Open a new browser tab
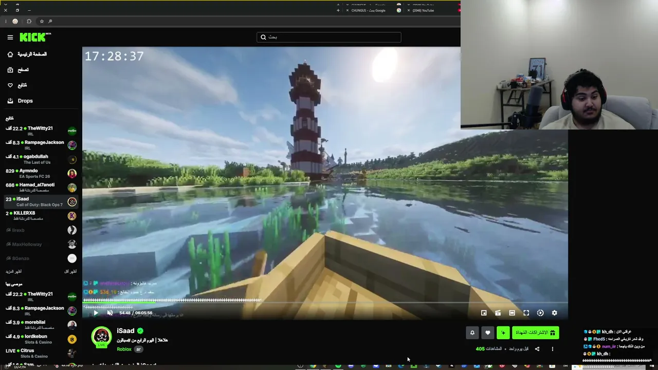 (338, 10)
